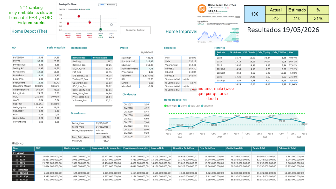Sort by Ingreso Neto column header
This screenshot has width=336, height=189.
point(160,148)
